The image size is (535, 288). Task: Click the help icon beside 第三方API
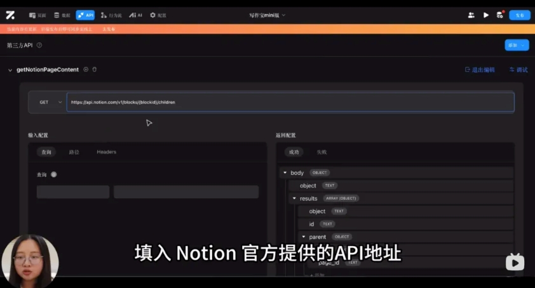39,45
